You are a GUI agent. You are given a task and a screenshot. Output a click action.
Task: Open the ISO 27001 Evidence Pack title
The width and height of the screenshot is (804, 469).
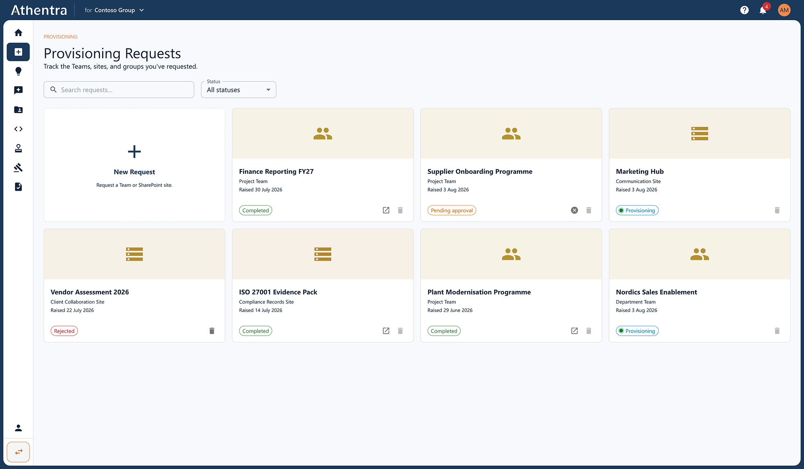click(278, 292)
